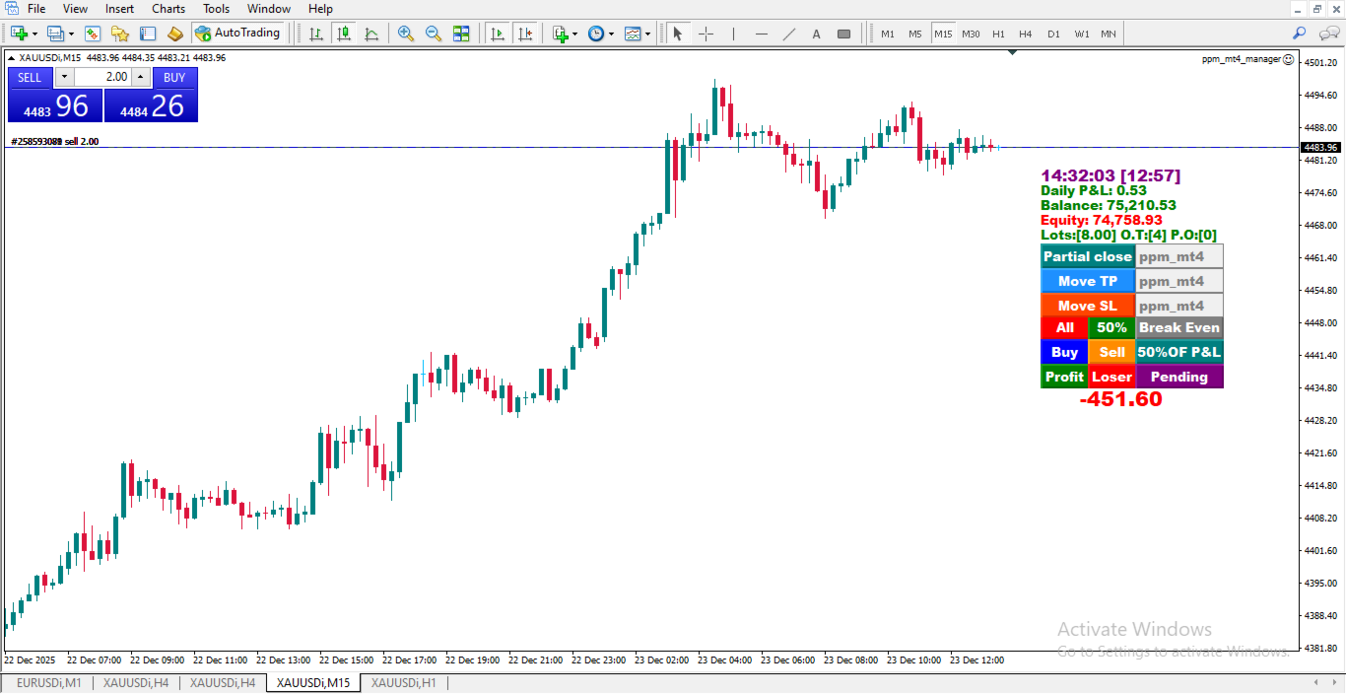The height and width of the screenshot is (694, 1346).
Task: Zoom in on the chart
Action: click(405, 34)
